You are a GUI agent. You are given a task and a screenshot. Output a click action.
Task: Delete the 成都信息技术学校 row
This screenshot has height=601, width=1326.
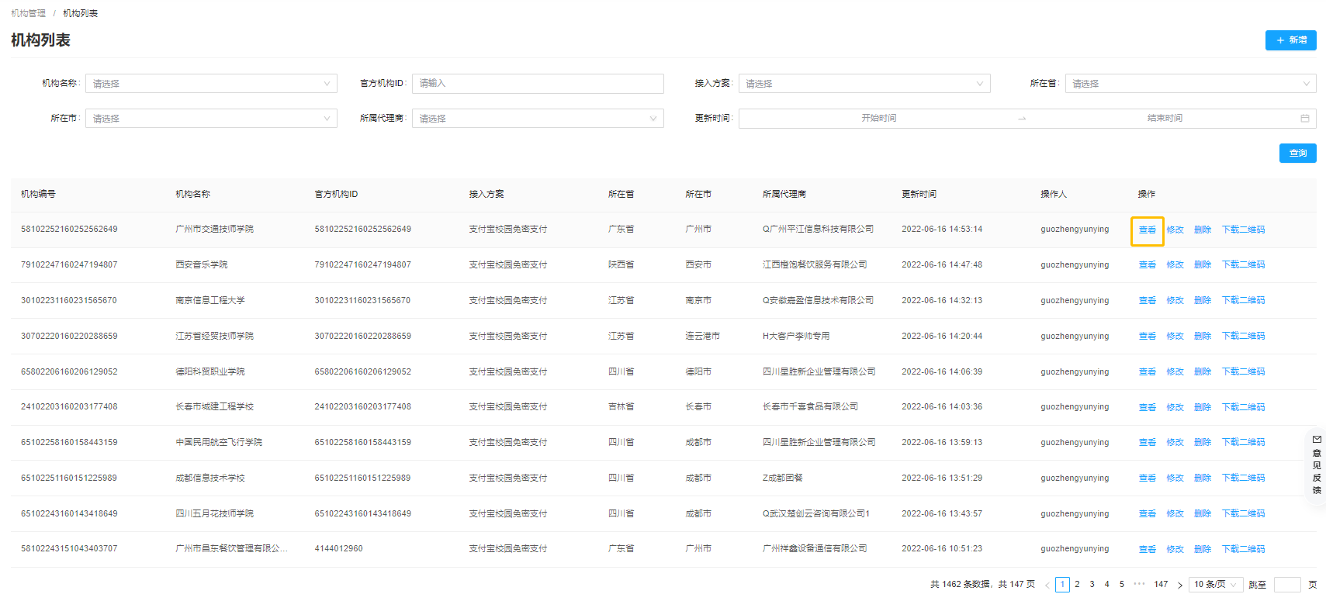click(x=1203, y=478)
